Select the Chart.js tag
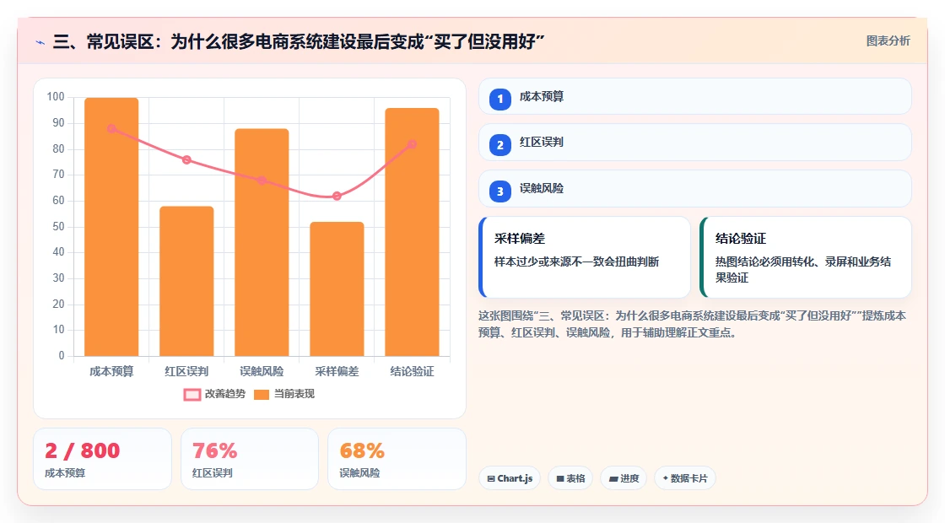 510,478
